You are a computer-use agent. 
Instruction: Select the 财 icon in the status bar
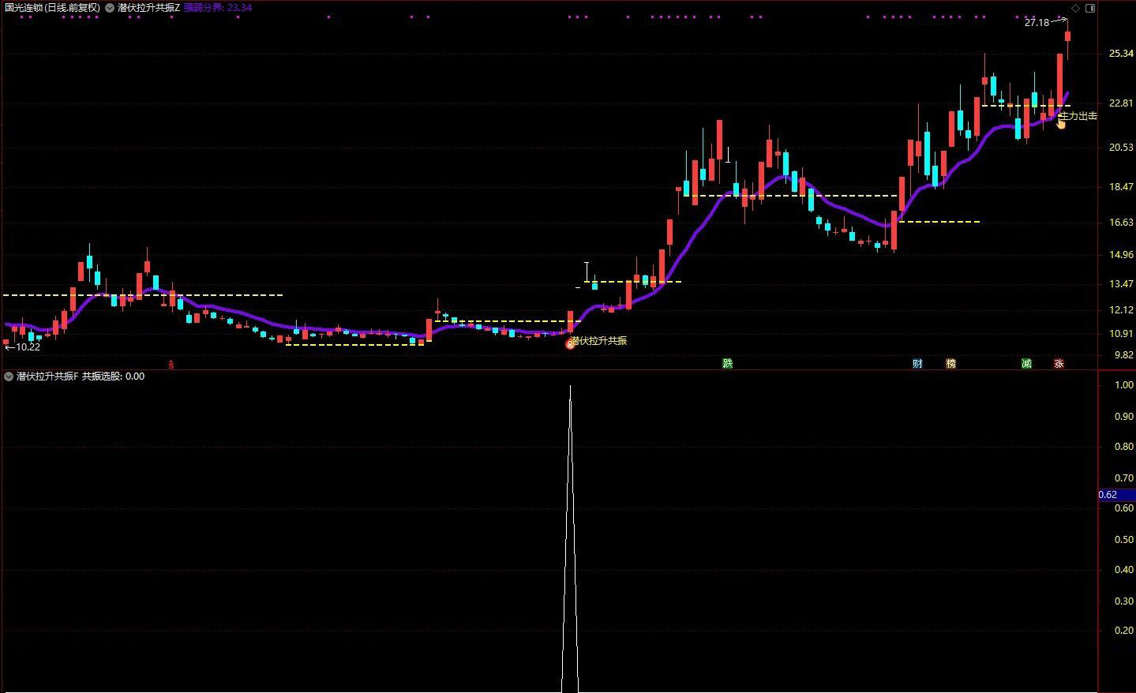(917, 363)
